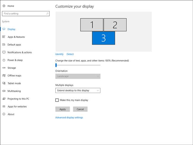Image resolution: width=193 pixels, height=145 pixels.
Task: Open the Orientation Landscape dropdown
Action: tap(78, 76)
